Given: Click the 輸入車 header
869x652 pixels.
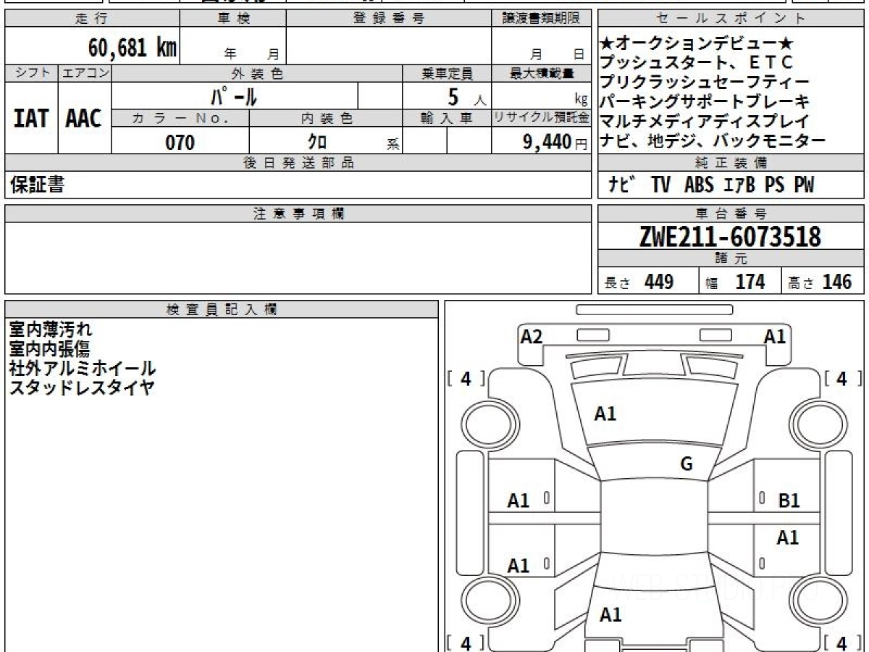Looking at the screenshot, I should 447,119.
